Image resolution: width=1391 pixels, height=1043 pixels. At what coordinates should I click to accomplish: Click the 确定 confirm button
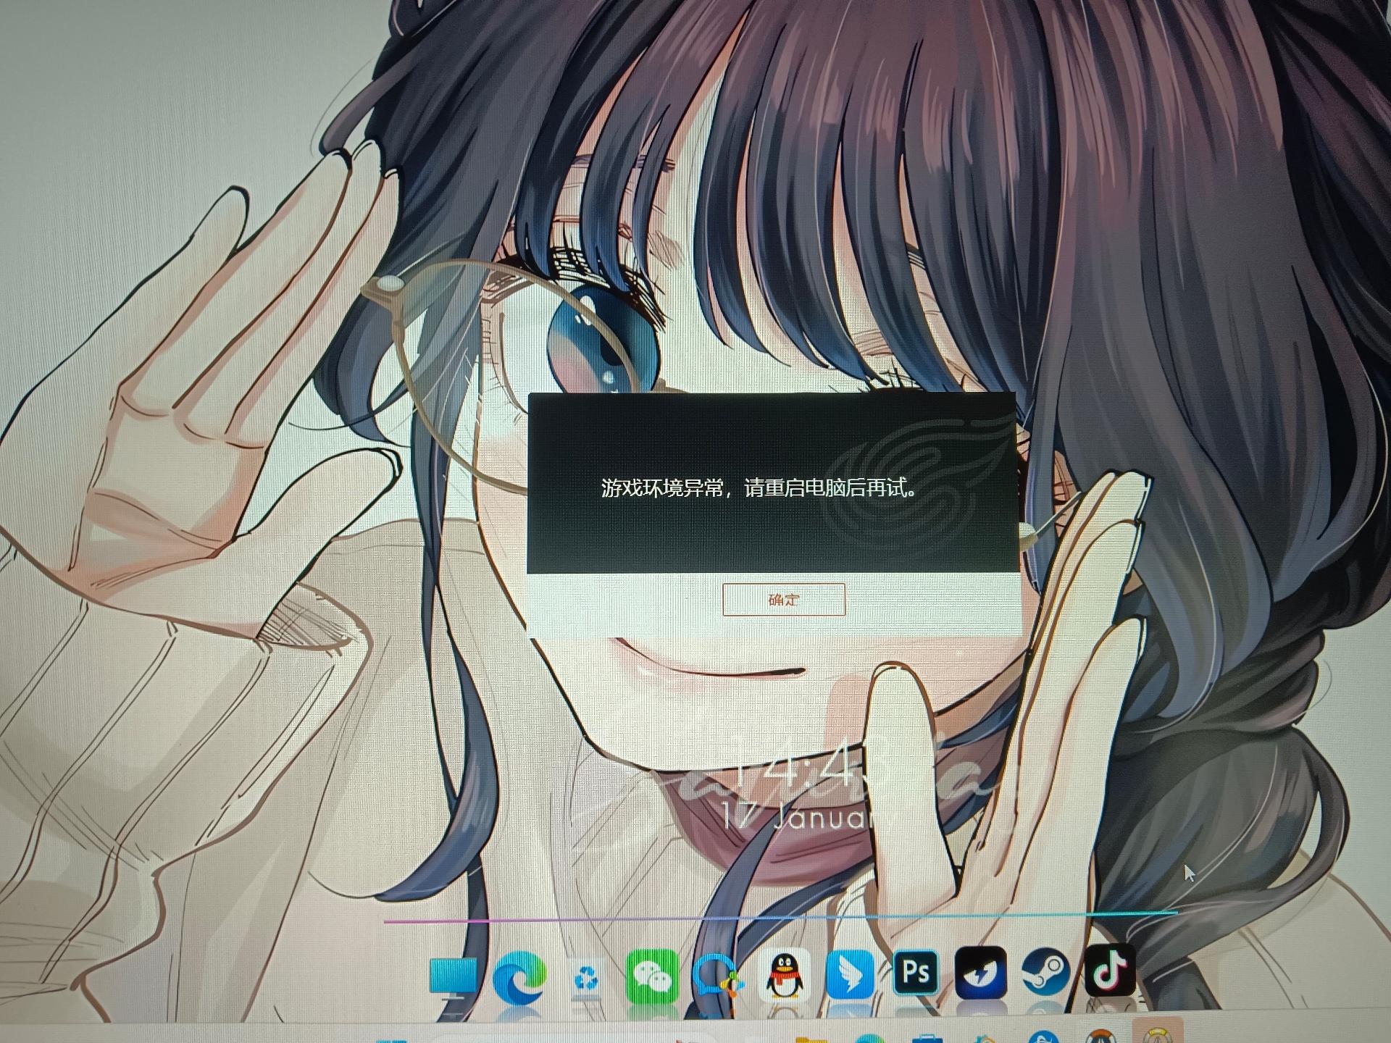tap(783, 600)
